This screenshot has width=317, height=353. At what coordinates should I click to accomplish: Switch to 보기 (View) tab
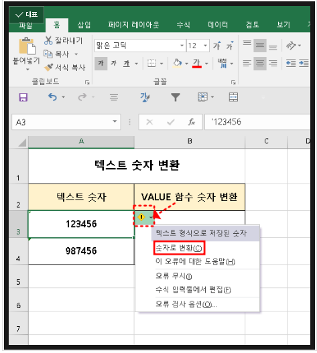[283, 25]
